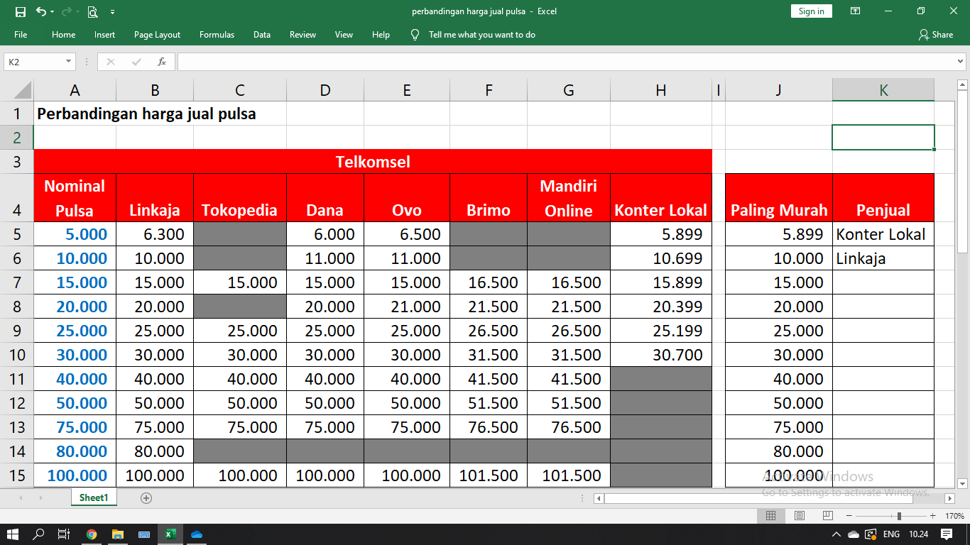Image resolution: width=970 pixels, height=545 pixels.
Task: Click the Redo arrow icon
Action: pyautogui.click(x=66, y=11)
